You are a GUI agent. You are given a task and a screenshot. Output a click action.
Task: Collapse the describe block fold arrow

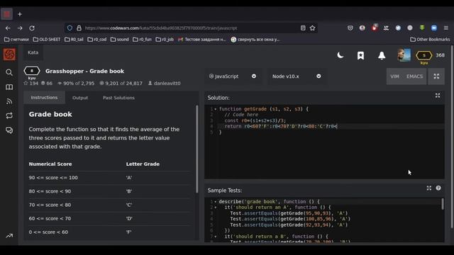pos(216,202)
